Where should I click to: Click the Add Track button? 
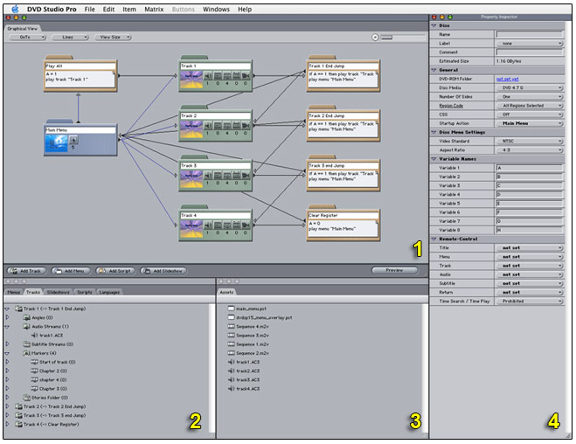[x=25, y=271]
